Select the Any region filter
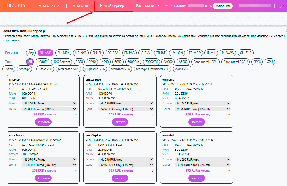 pos(31,53)
